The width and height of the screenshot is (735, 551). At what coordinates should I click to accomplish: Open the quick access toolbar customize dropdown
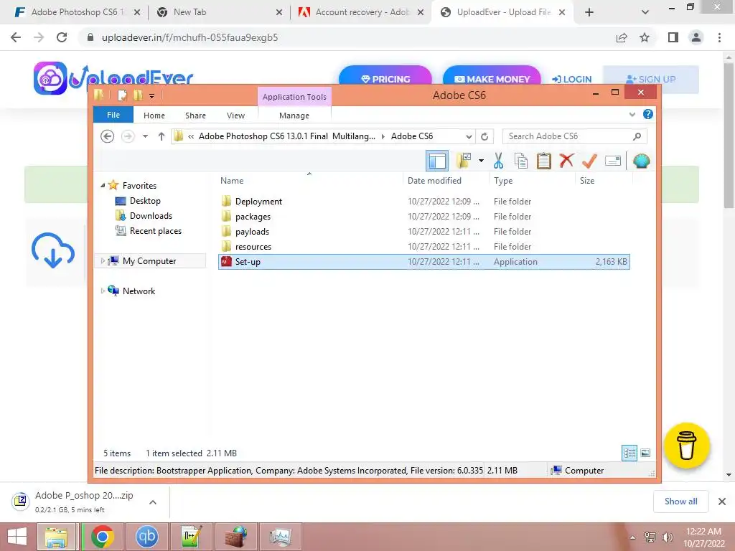click(x=152, y=95)
